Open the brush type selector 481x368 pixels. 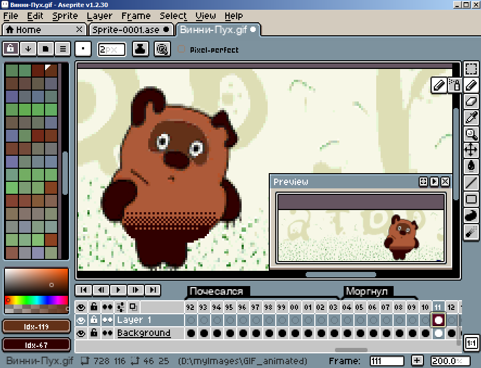click(83, 48)
